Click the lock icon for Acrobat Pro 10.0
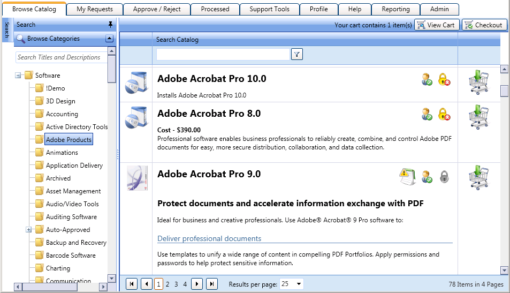The width and height of the screenshot is (510, 293). click(x=444, y=79)
